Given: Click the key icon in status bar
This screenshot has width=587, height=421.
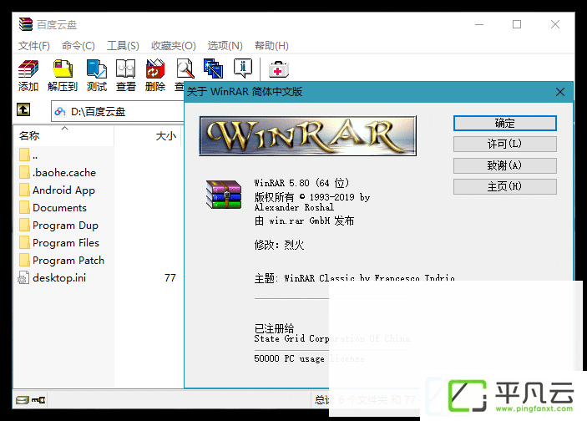Looking at the screenshot, I should 38,400.
